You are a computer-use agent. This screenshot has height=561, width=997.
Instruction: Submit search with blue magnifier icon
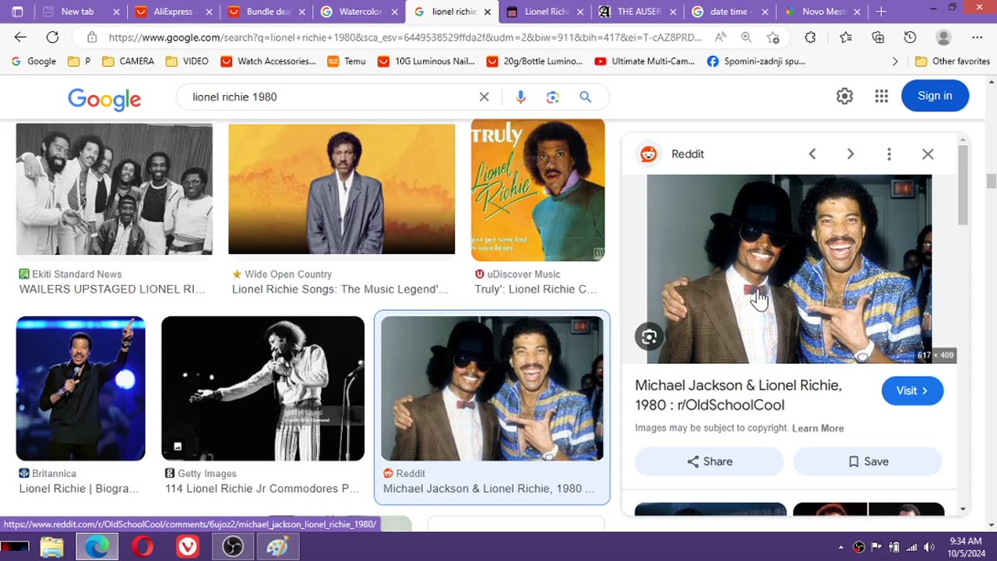point(586,97)
